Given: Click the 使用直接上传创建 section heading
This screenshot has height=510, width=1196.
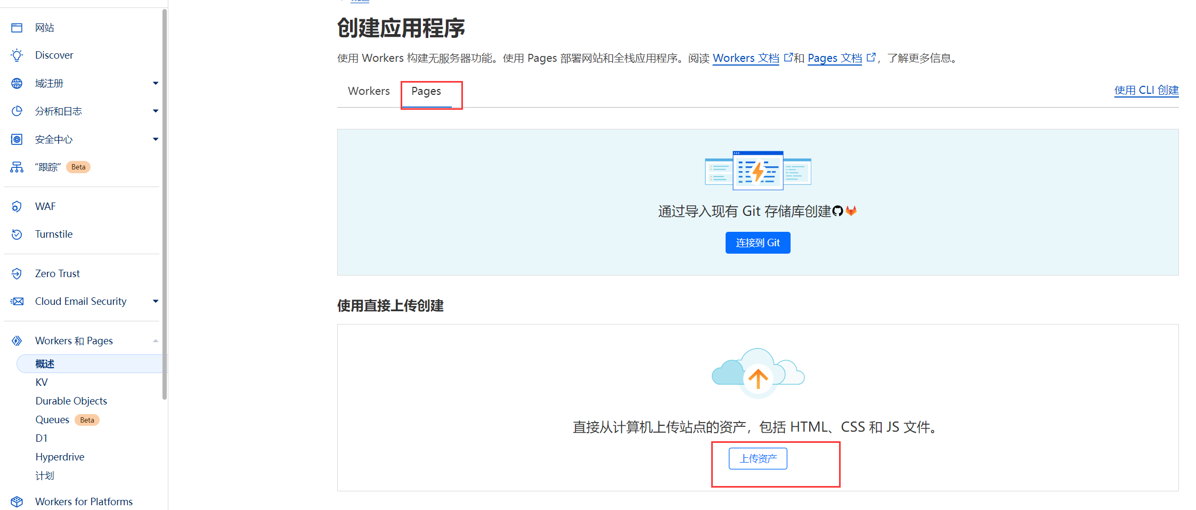Looking at the screenshot, I should [390, 306].
